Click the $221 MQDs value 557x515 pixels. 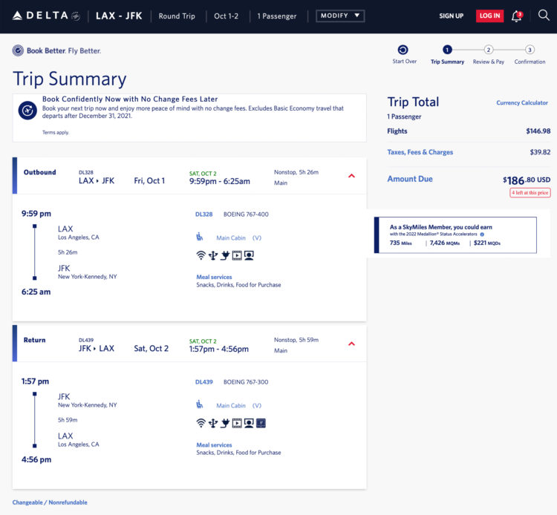(486, 243)
